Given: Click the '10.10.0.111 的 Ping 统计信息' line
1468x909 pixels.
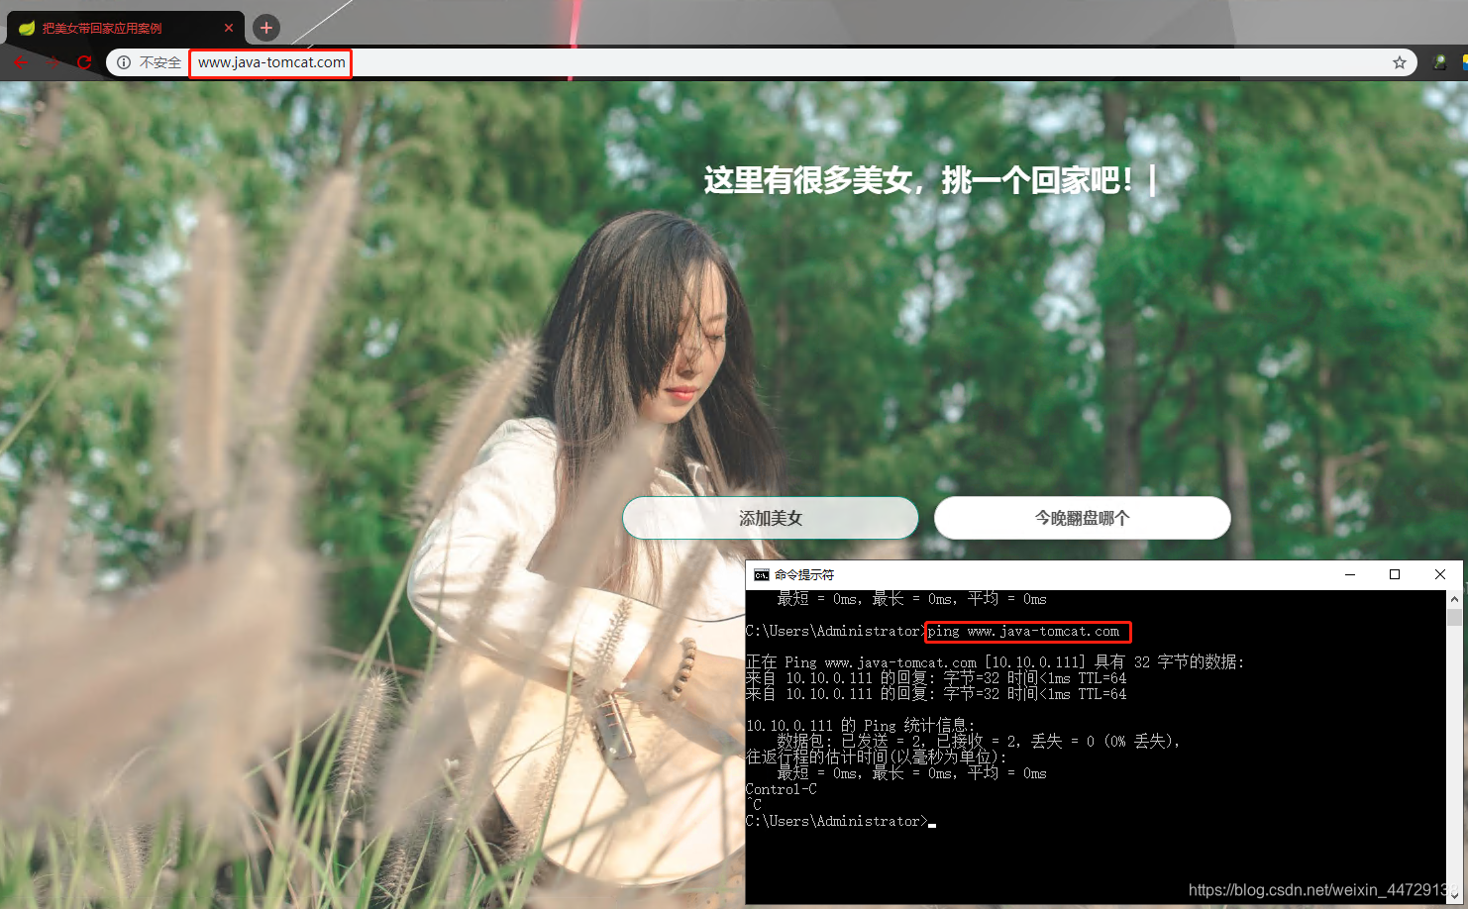Looking at the screenshot, I should coord(860,726).
